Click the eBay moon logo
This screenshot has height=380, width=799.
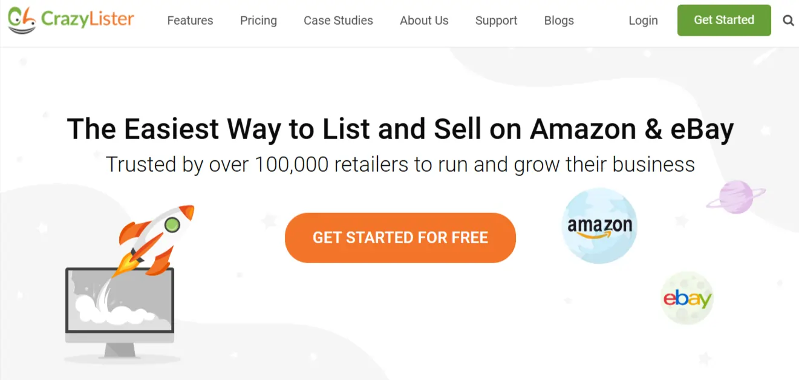(x=687, y=298)
